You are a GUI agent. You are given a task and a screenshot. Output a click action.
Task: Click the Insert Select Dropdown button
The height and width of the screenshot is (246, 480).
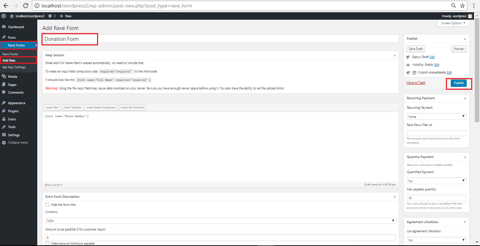[101, 107]
